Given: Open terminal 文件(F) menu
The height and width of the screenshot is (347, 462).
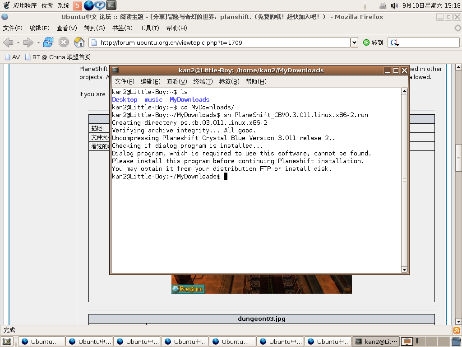Looking at the screenshot, I should (x=125, y=81).
